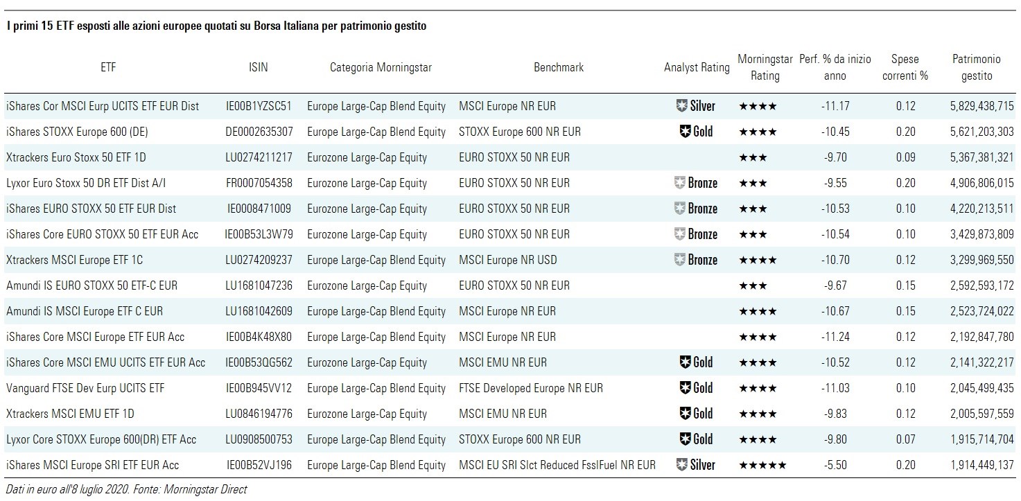Open the Amundi IS MSCI Europe ETF C EUR entry
This screenshot has height=501, width=1021.
85,311
